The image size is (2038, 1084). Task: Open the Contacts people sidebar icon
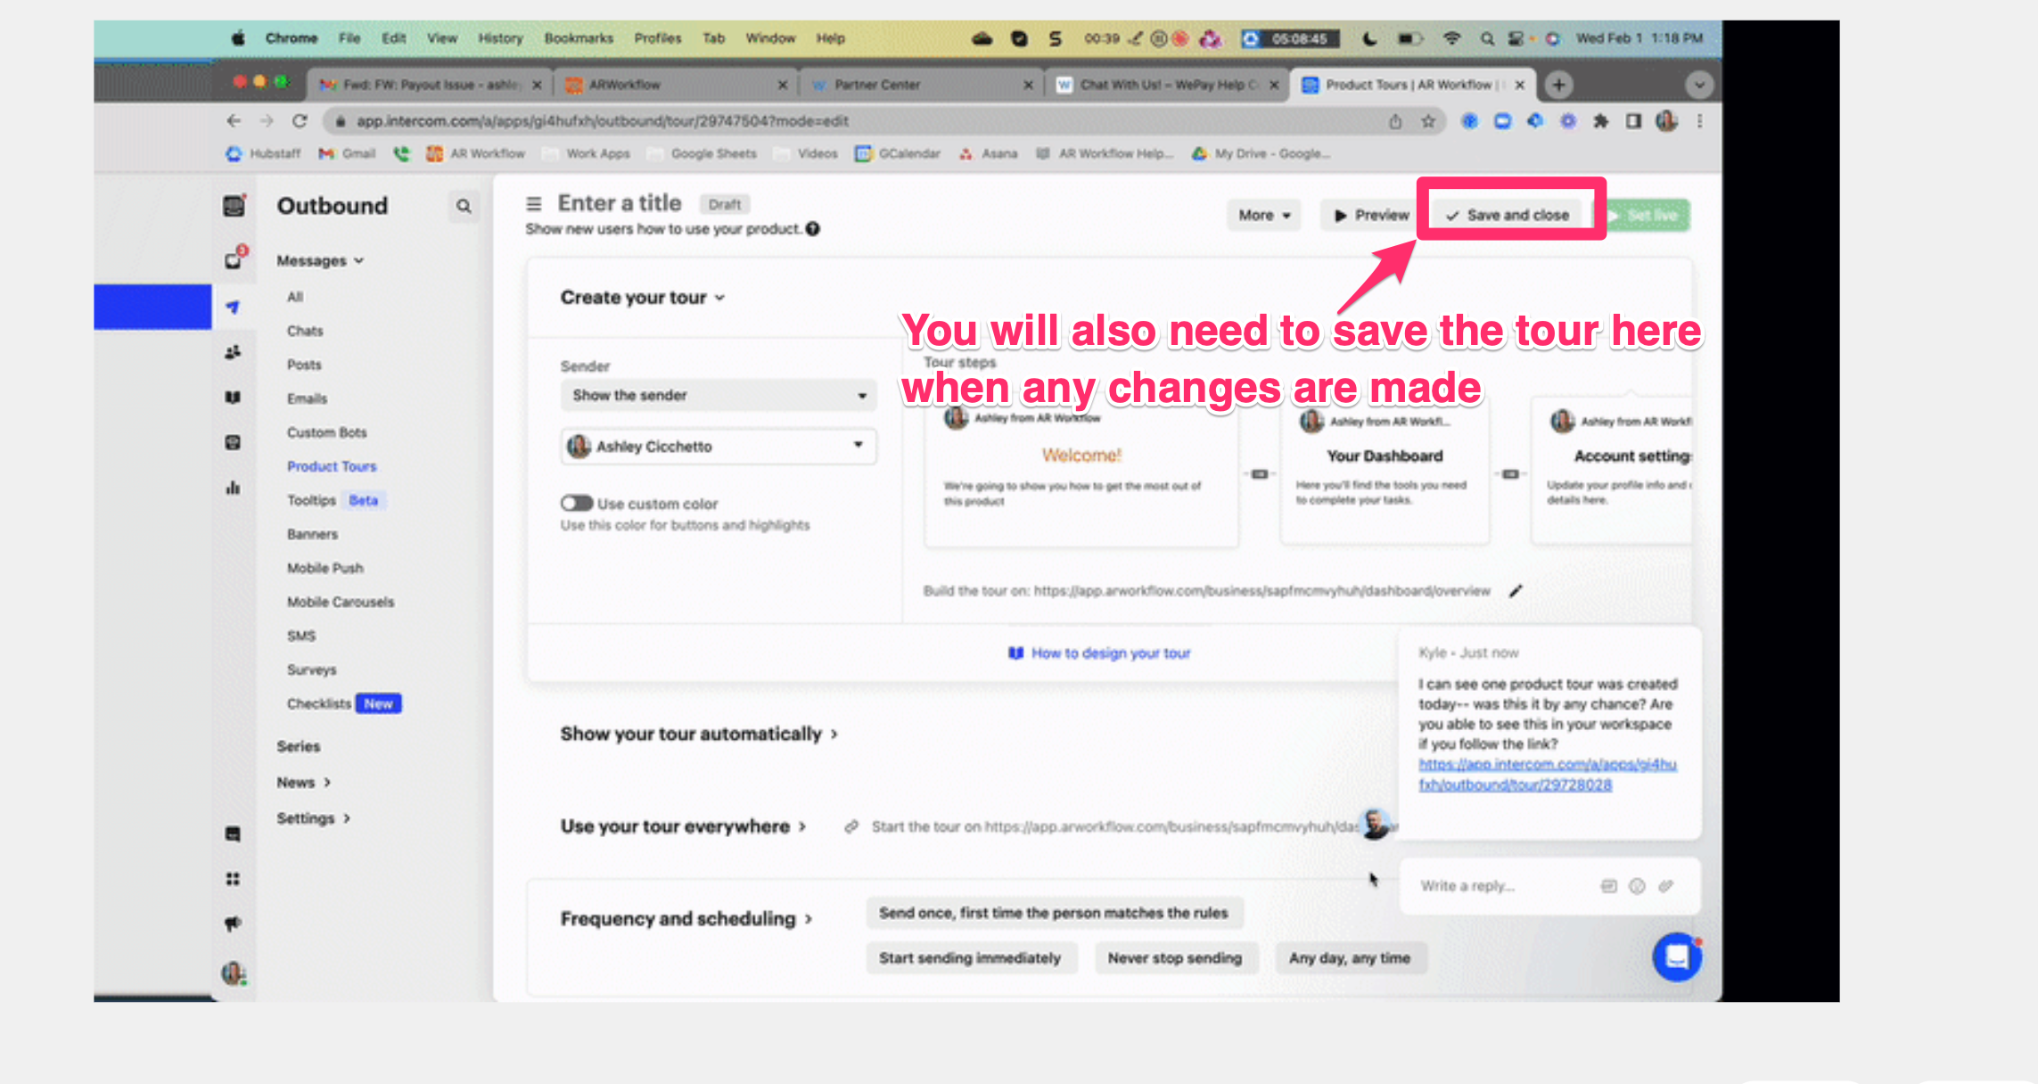tap(233, 352)
